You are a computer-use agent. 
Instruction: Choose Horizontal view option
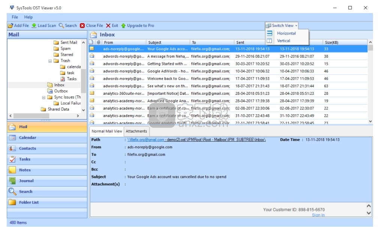point(286,33)
